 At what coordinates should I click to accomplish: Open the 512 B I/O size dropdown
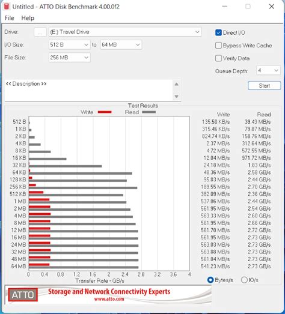tap(69, 44)
